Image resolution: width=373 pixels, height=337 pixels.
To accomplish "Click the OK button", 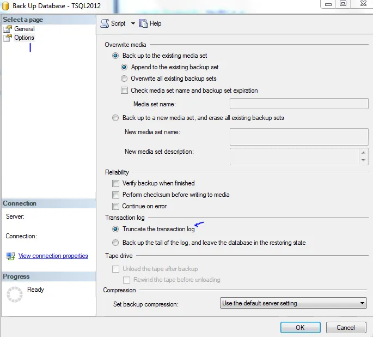I will coord(300,328).
